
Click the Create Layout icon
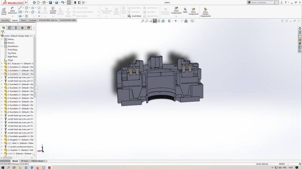[4, 10]
